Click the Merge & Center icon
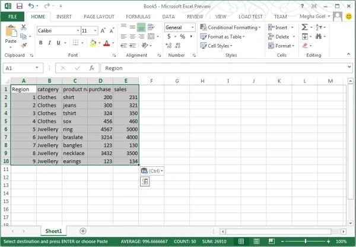The width and height of the screenshot is (356, 247). (151, 36)
